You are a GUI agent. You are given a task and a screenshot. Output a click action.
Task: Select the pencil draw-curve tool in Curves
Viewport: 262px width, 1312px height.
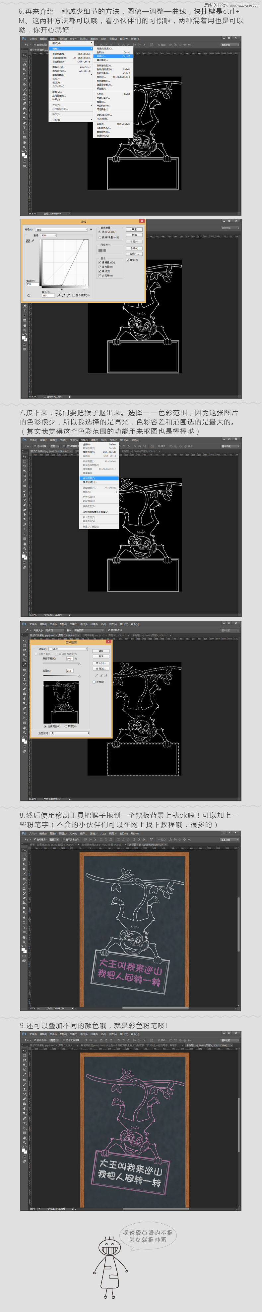tap(33, 241)
